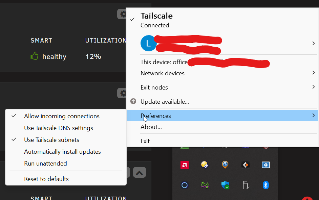This screenshot has height=200, width=319.
Task: Click the orange globe location pin tray icon
Action: 225,165
